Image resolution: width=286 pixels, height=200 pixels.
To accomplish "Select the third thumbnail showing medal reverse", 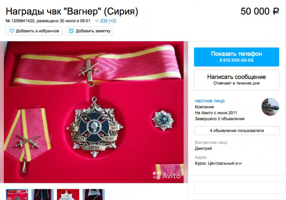I will click(x=68, y=194).
